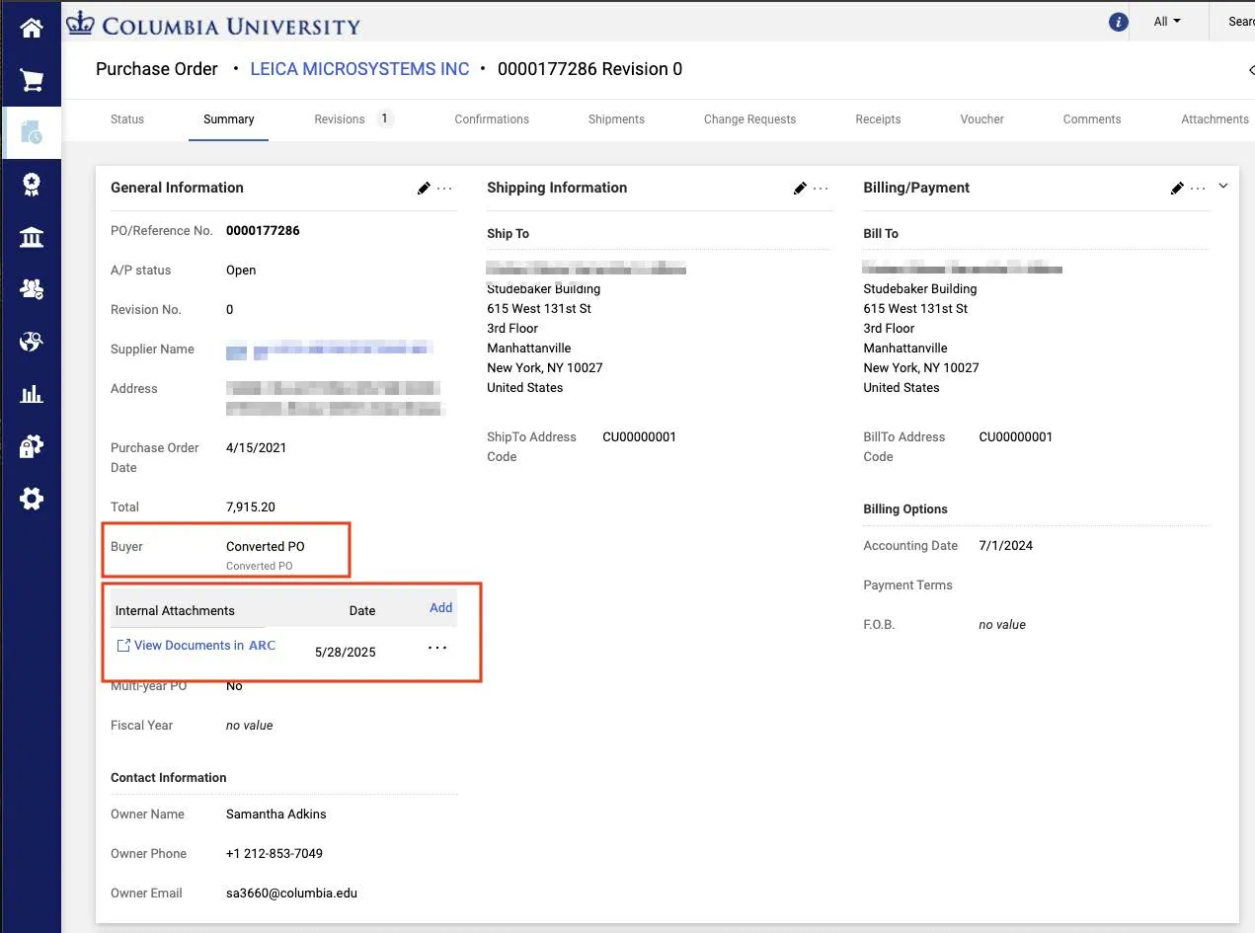
Task: Open the lock and gear sidebar icon
Action: 31,446
